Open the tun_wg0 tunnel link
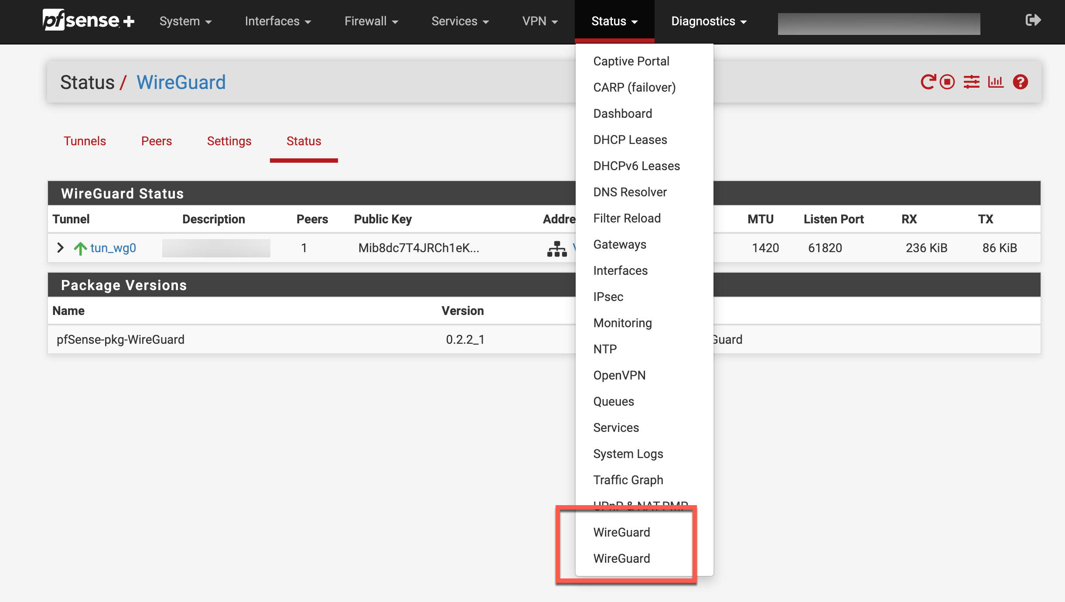Image resolution: width=1065 pixels, height=602 pixels. [x=113, y=248]
